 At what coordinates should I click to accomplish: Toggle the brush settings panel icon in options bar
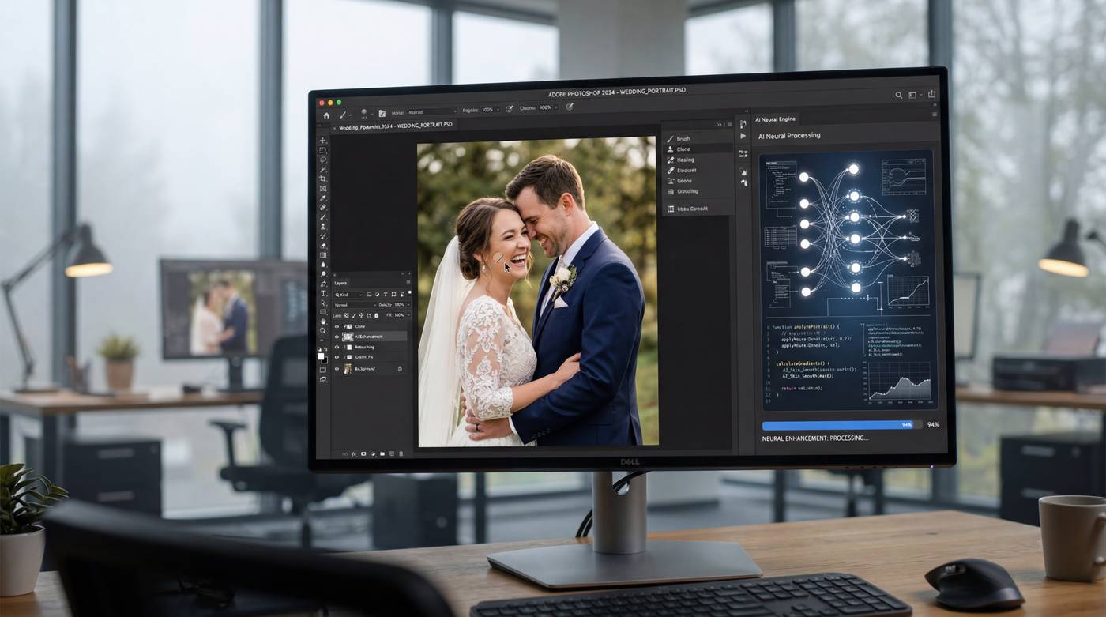pyautogui.click(x=382, y=113)
